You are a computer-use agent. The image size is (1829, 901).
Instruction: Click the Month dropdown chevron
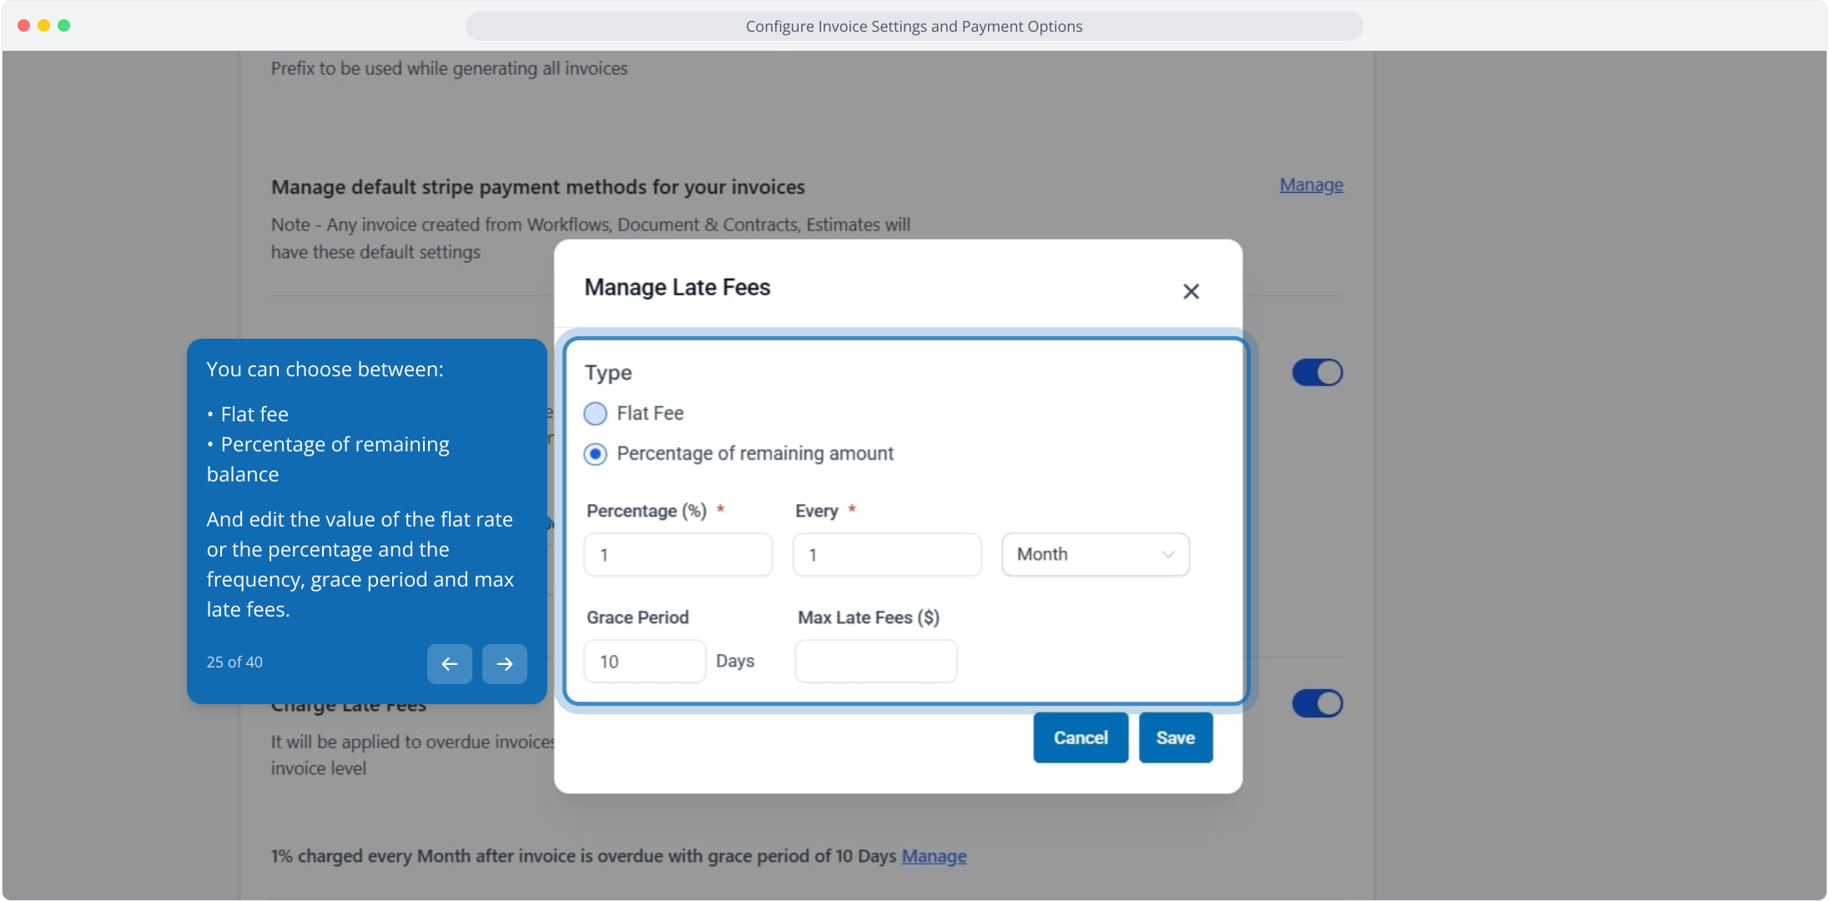1168,555
